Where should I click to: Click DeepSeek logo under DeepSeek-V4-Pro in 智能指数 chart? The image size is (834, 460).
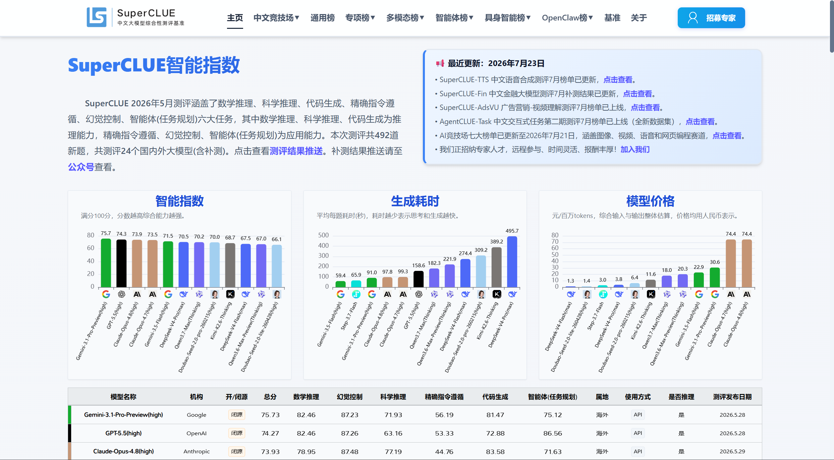pyautogui.click(x=184, y=294)
